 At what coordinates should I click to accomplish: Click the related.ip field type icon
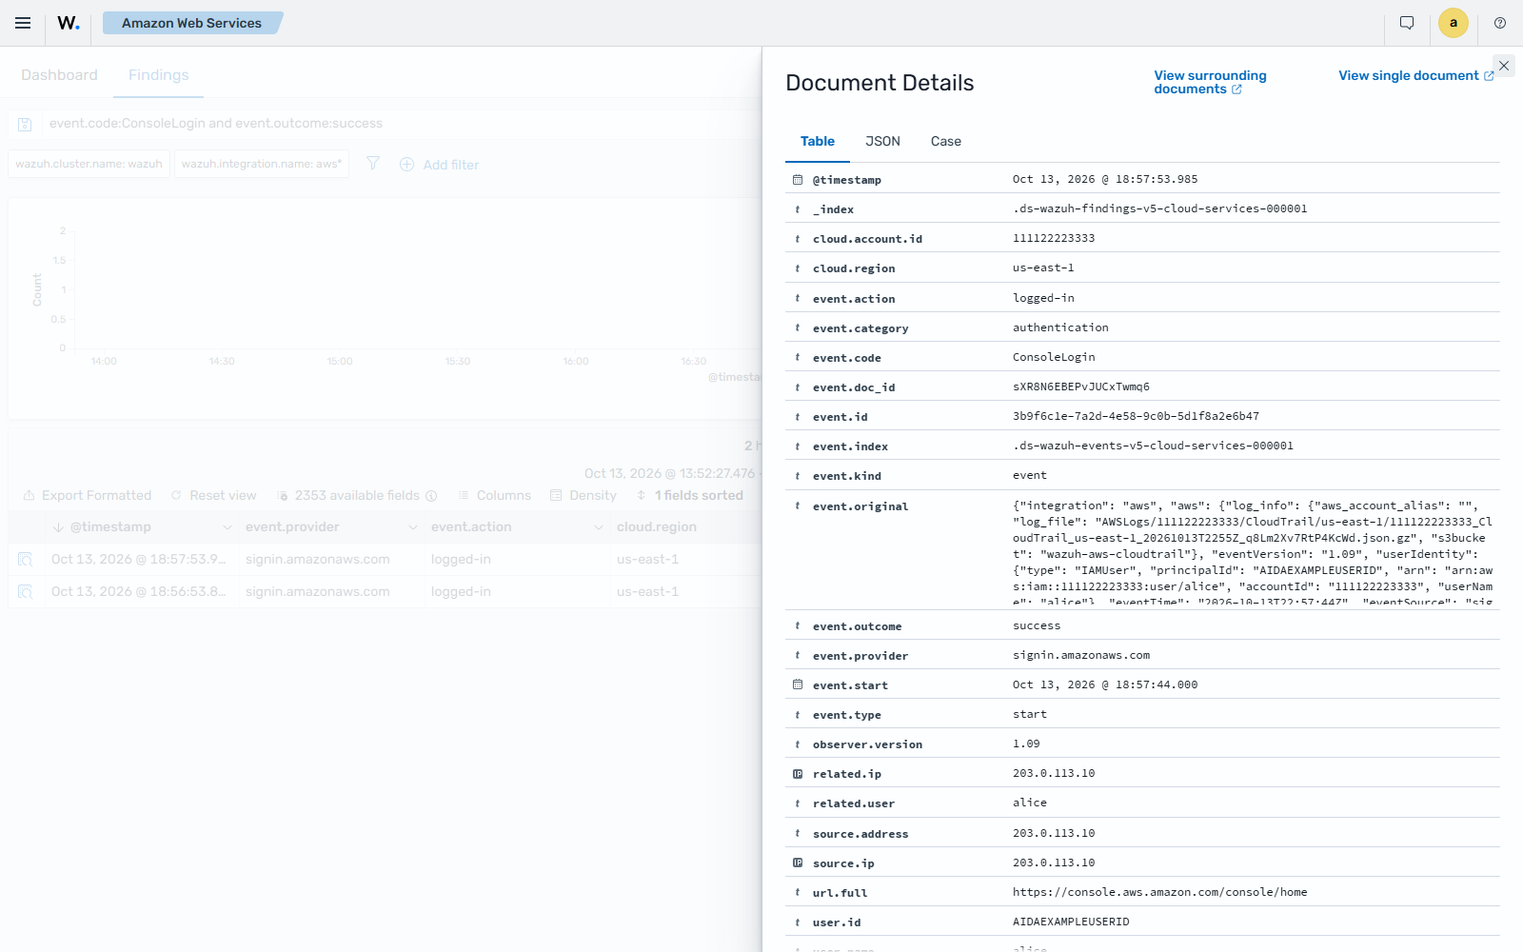[x=798, y=774]
